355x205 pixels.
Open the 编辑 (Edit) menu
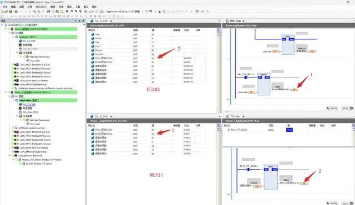[x=13, y=7]
